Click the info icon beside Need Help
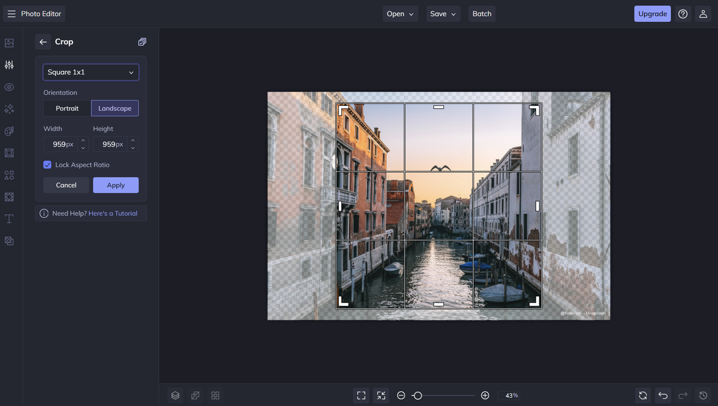Screen dimensions: 718x406 44,214
